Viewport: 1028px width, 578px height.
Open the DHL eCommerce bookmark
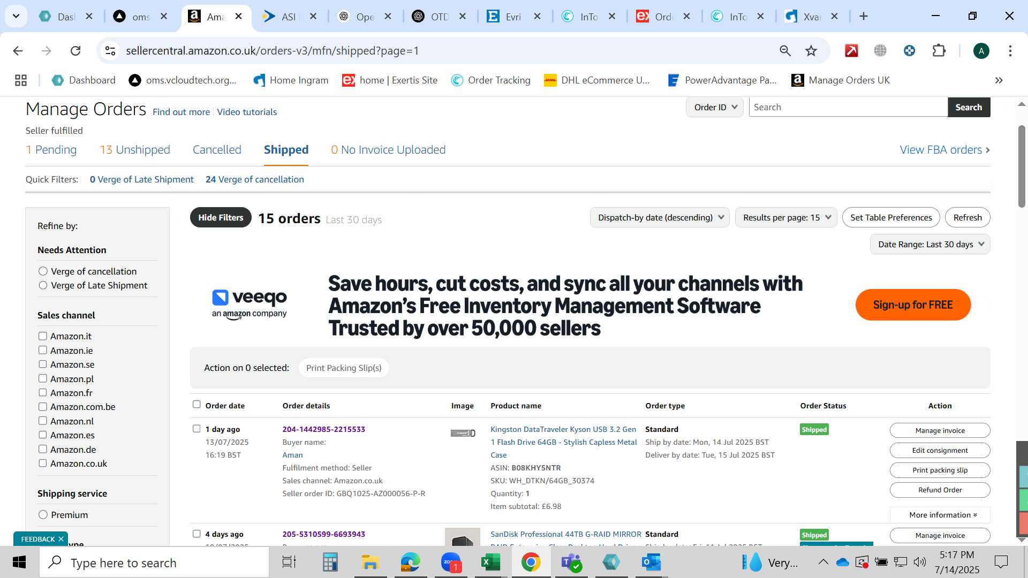596,80
